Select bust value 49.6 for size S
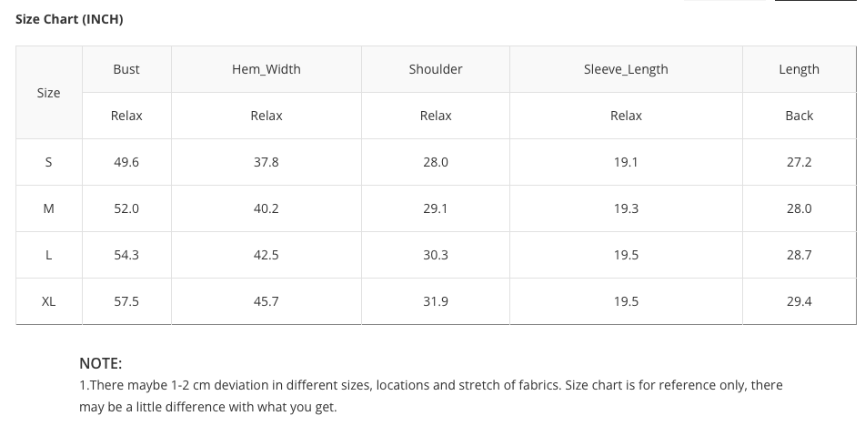 (126, 162)
